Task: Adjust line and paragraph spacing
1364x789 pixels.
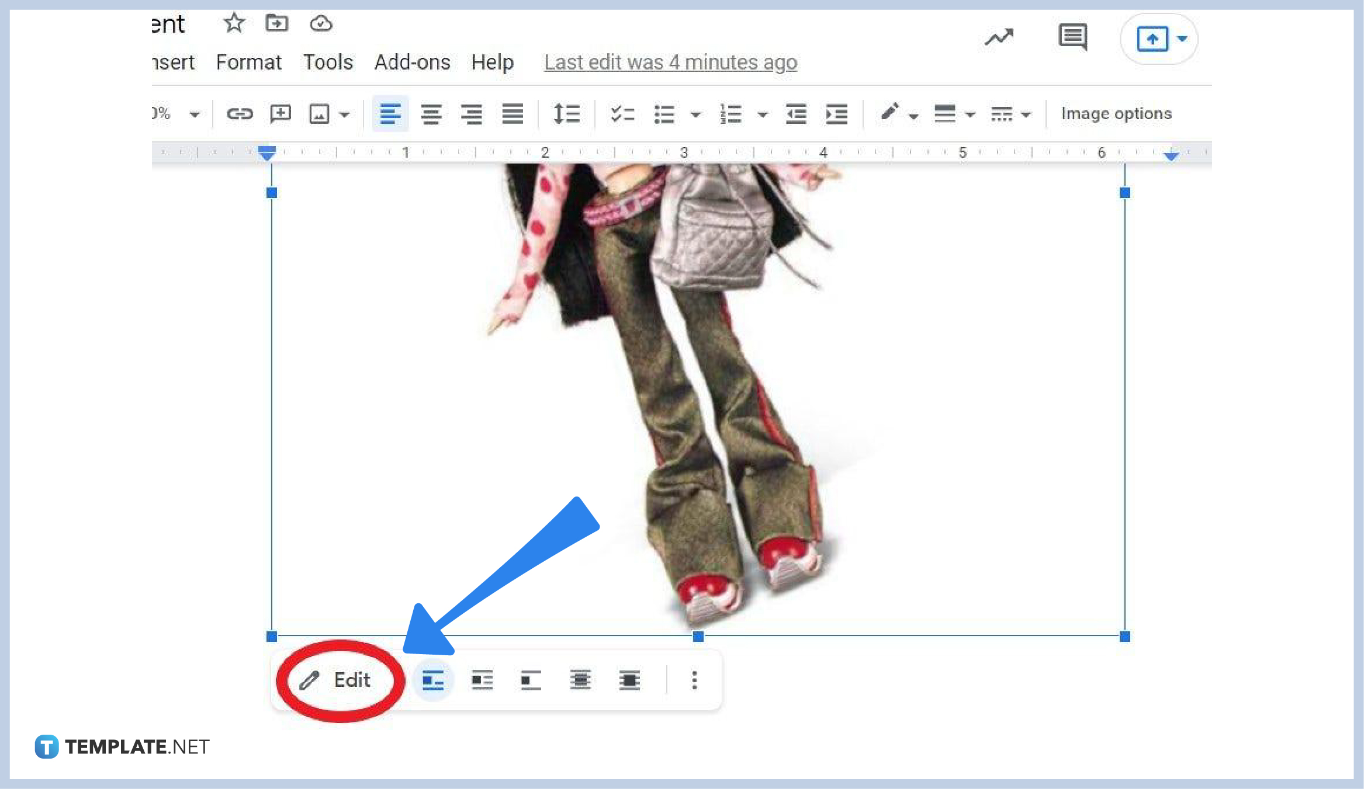Action: point(565,114)
